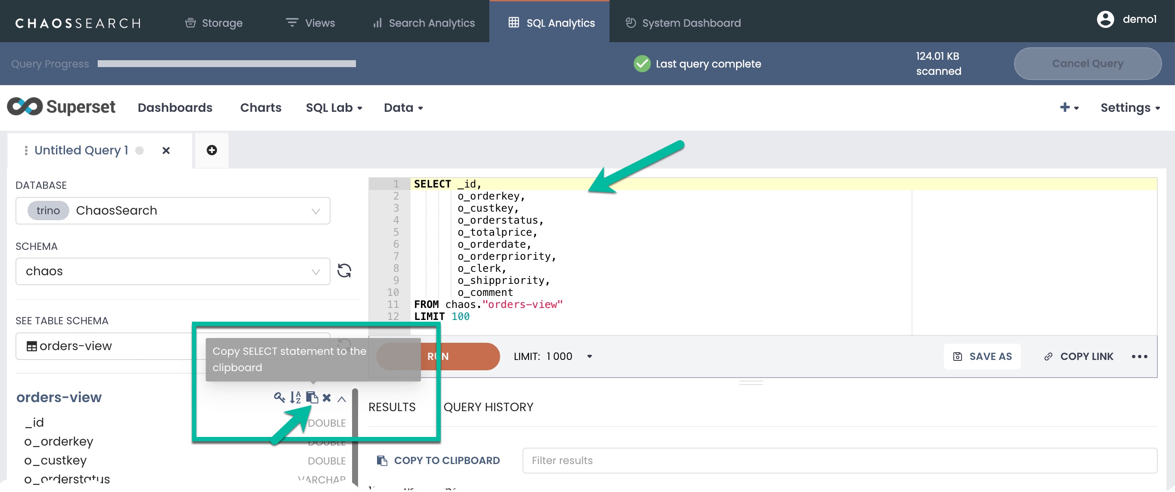
Task: Collapse the orders-view column list
Action: (342, 399)
